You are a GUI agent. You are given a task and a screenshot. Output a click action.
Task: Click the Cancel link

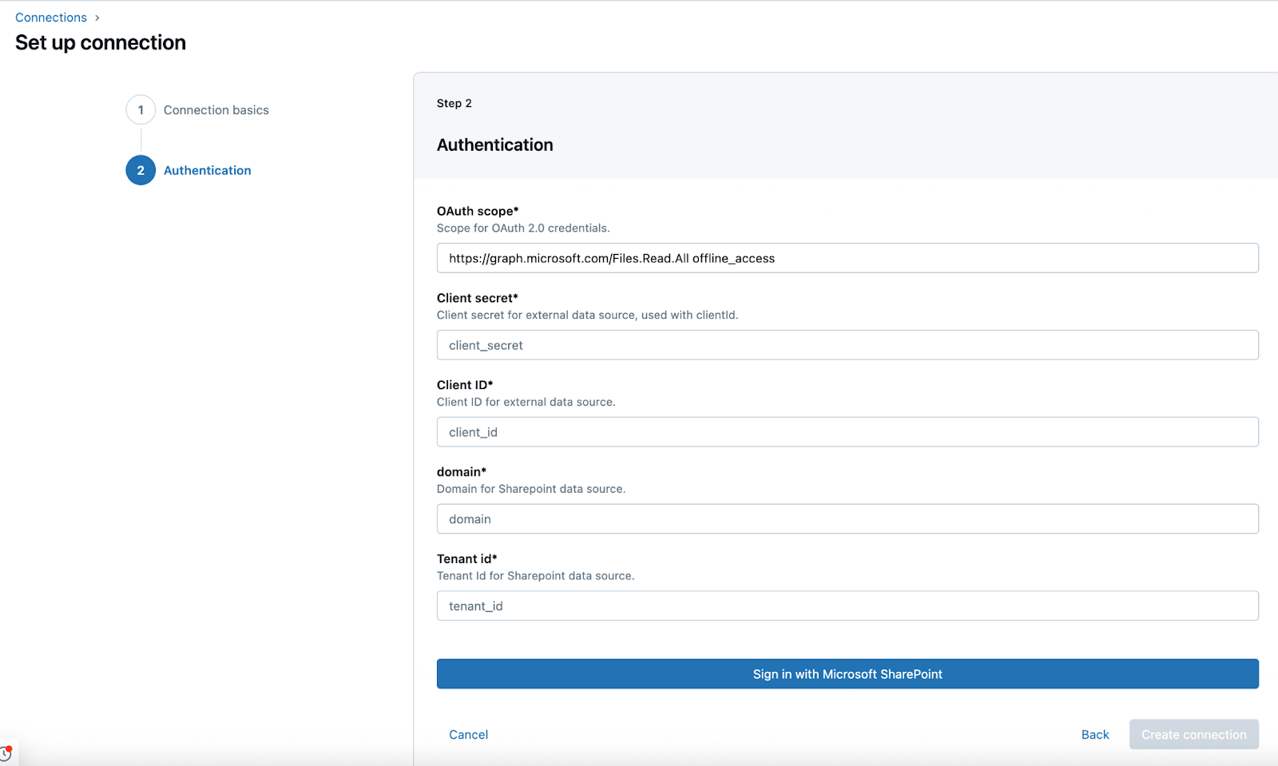pyautogui.click(x=468, y=734)
